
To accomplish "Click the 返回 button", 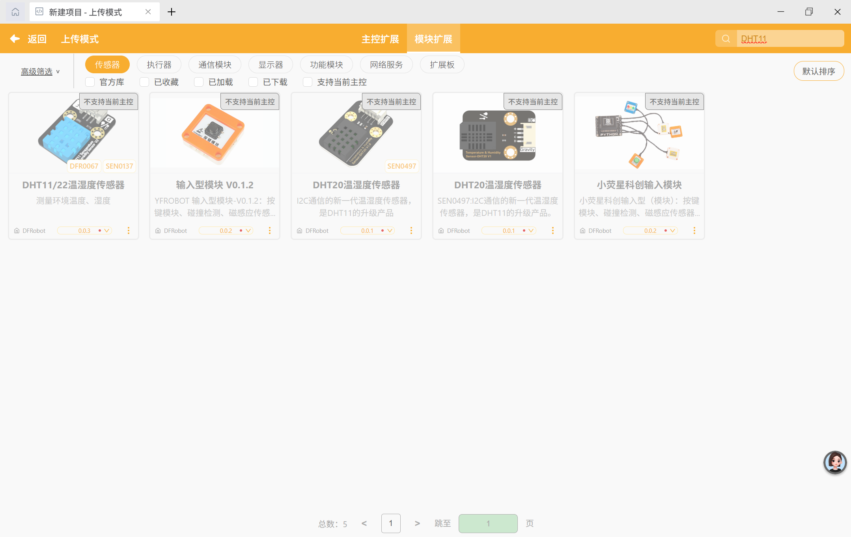I will click(x=37, y=39).
